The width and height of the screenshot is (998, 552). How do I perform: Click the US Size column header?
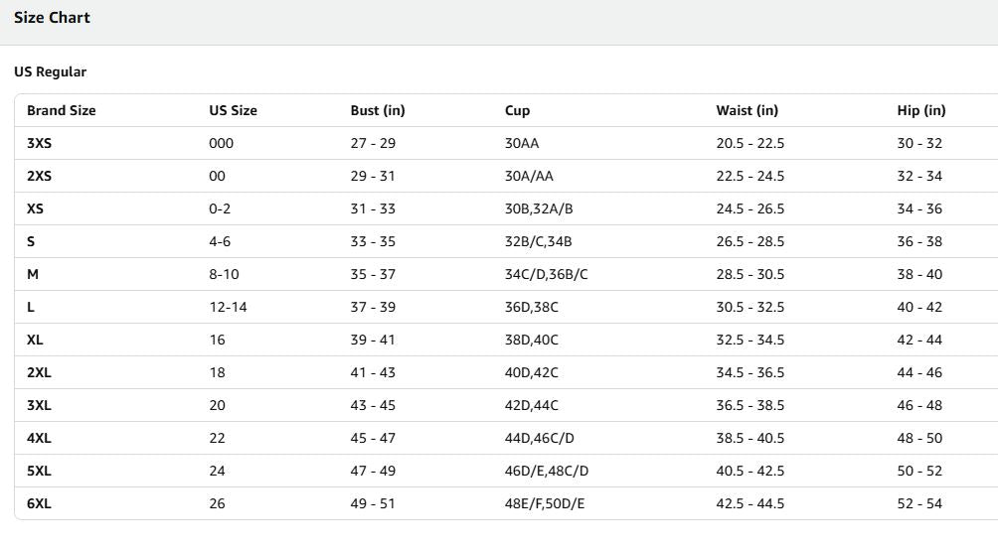[x=233, y=110]
